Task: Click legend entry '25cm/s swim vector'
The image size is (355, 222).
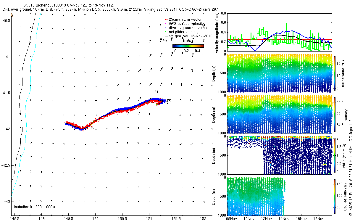Action: (185, 20)
